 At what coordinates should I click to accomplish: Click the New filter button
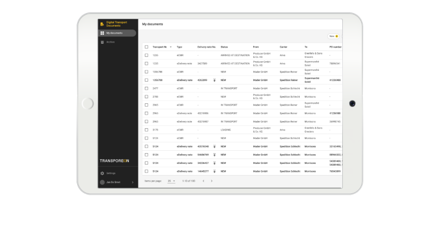click(334, 36)
